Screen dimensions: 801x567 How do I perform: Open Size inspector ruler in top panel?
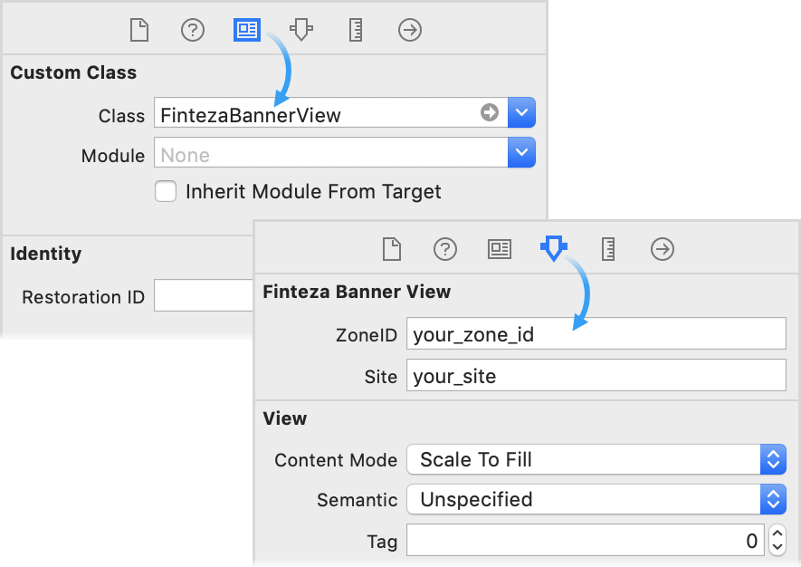pyautogui.click(x=356, y=30)
